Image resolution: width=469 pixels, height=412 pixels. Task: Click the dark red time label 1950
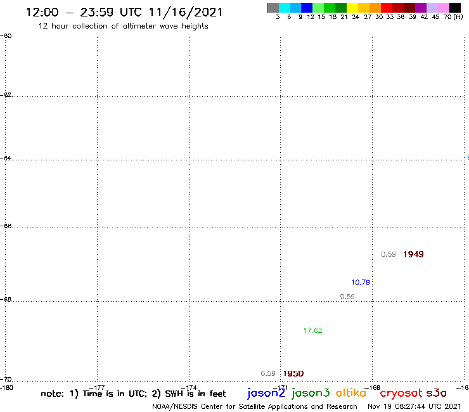pos(293,373)
